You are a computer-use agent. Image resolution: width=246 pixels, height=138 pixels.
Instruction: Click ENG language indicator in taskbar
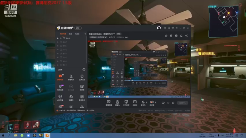pos(222,135)
